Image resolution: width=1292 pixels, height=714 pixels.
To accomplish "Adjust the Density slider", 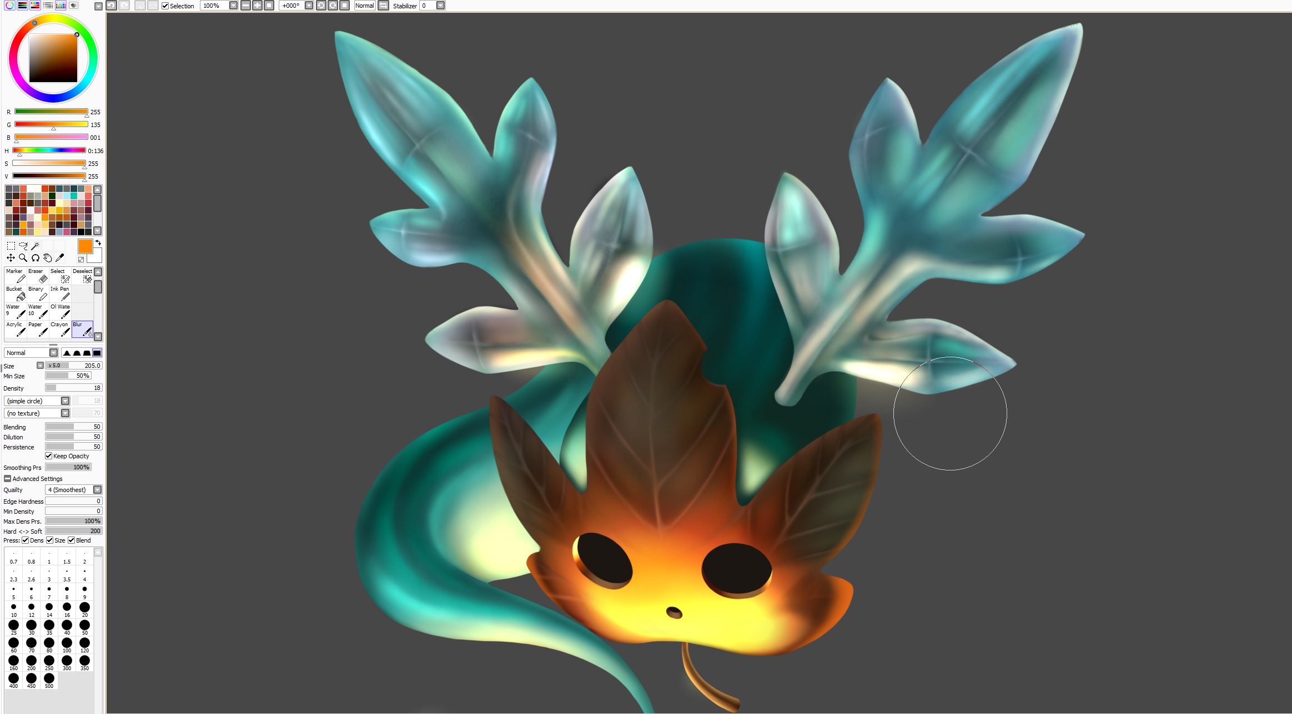I will (74, 388).
